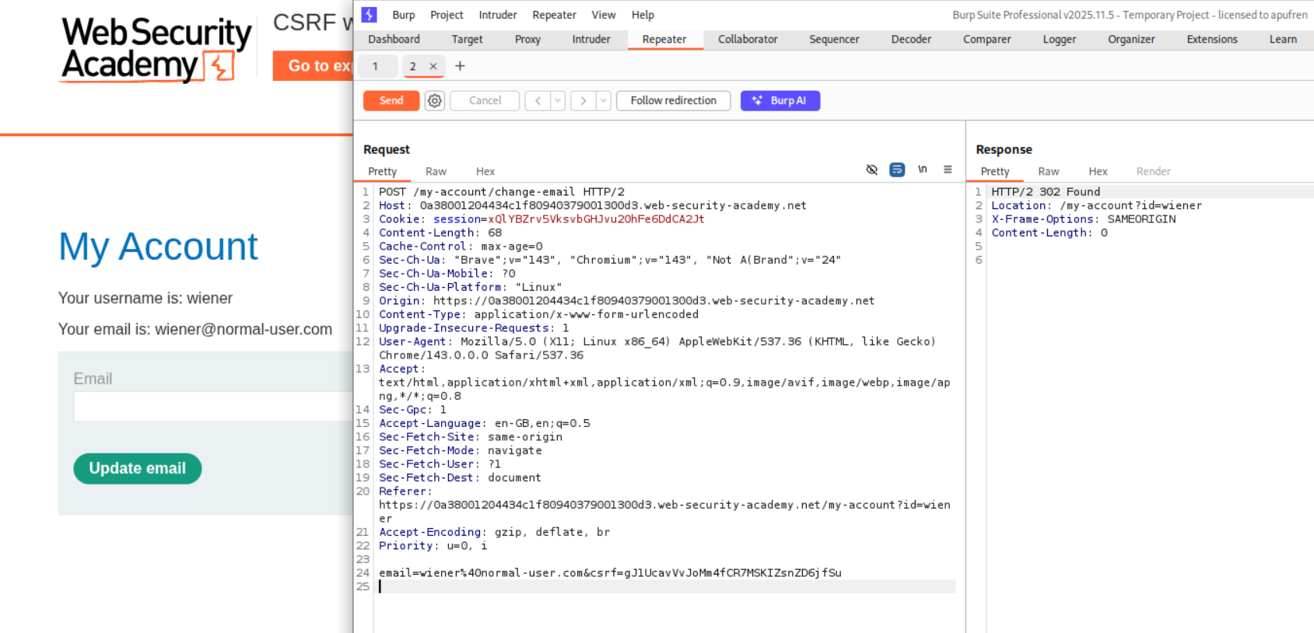Switch to the Proxy tab
This screenshot has width=1314, height=633.
pos(527,39)
